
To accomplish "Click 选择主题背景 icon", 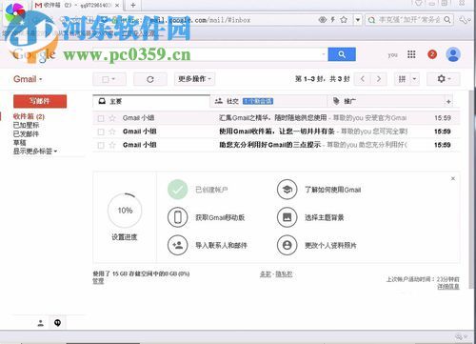I will tap(288, 217).
